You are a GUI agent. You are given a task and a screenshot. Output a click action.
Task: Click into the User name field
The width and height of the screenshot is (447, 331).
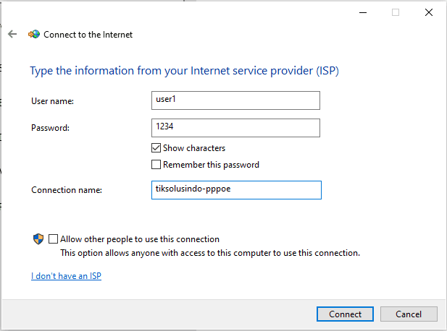click(x=235, y=100)
